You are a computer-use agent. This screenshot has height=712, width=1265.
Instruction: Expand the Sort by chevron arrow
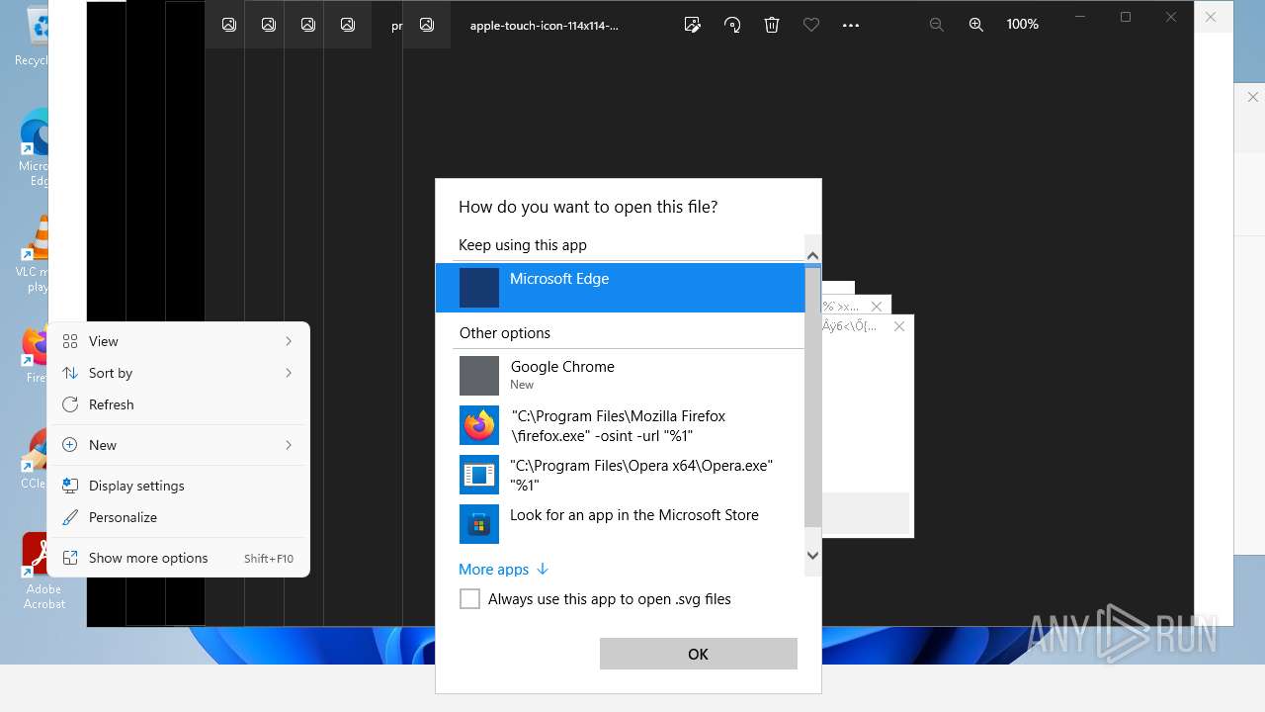289,373
